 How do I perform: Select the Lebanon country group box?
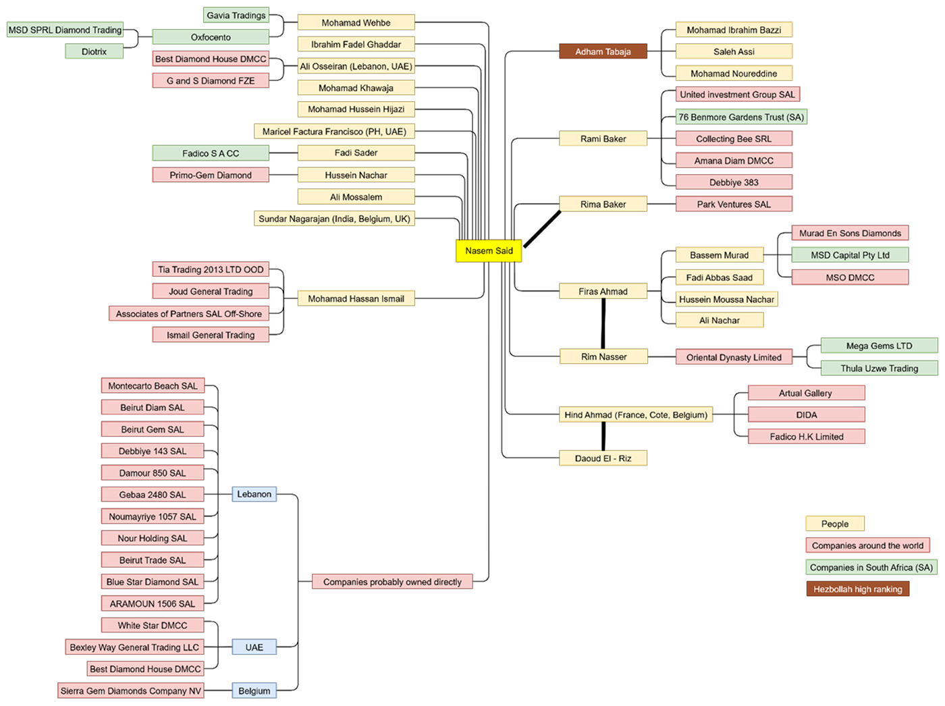(254, 494)
